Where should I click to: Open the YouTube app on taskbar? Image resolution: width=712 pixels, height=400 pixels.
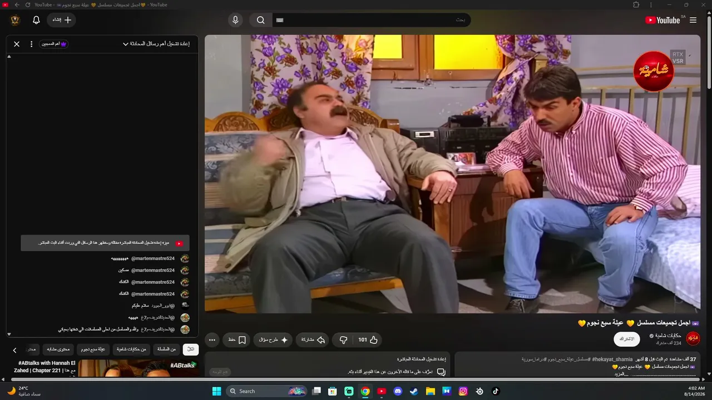(x=382, y=391)
